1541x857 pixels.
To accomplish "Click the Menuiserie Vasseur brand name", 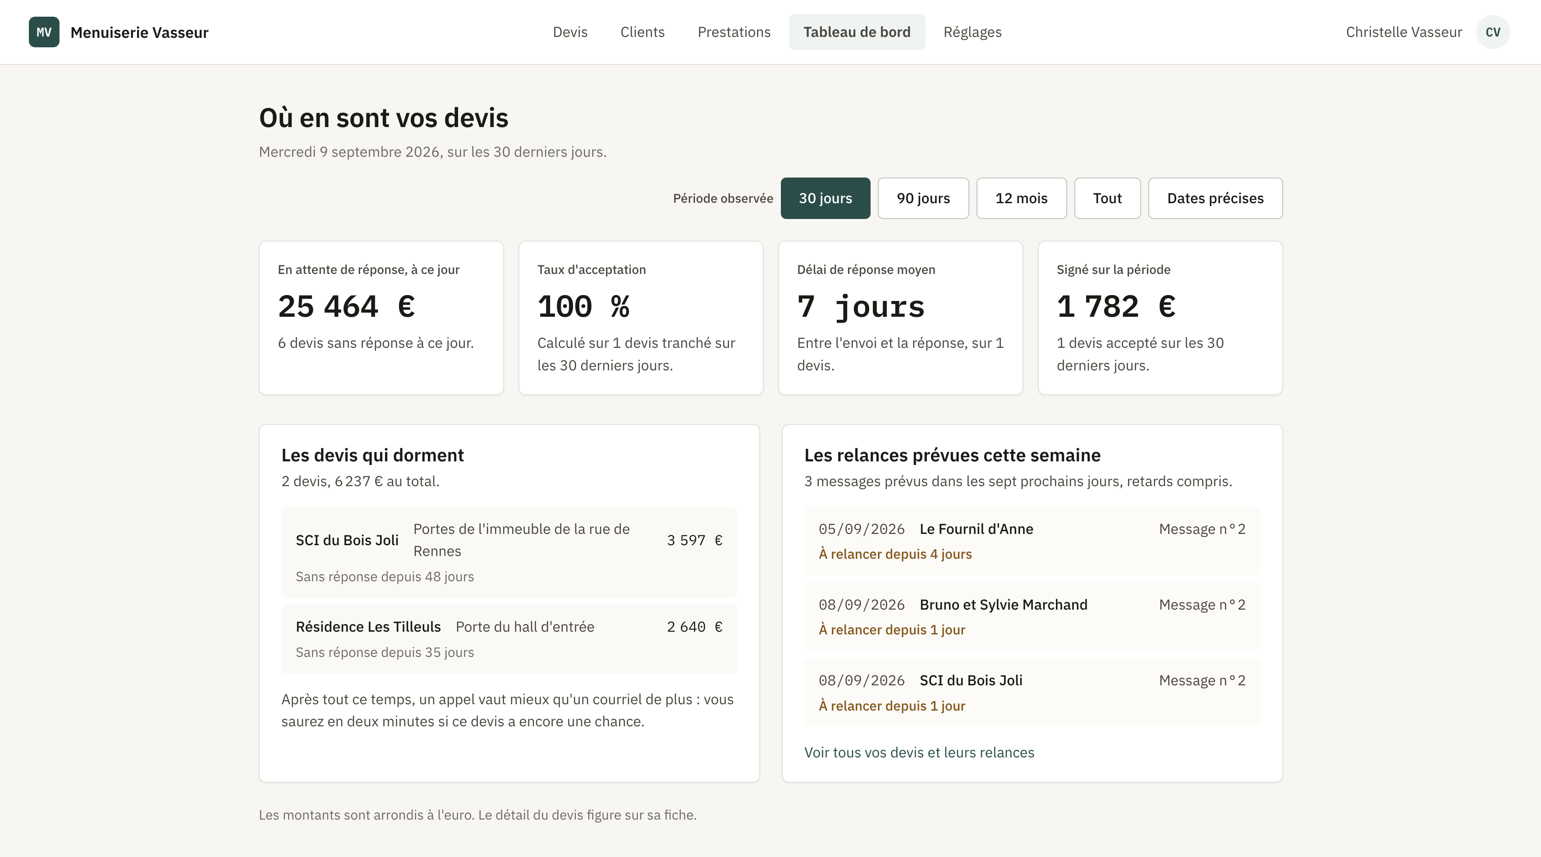I will (x=139, y=32).
